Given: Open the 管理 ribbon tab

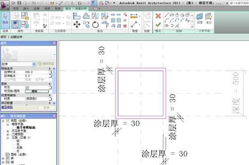Looking at the screenshot, I should 58,9.
